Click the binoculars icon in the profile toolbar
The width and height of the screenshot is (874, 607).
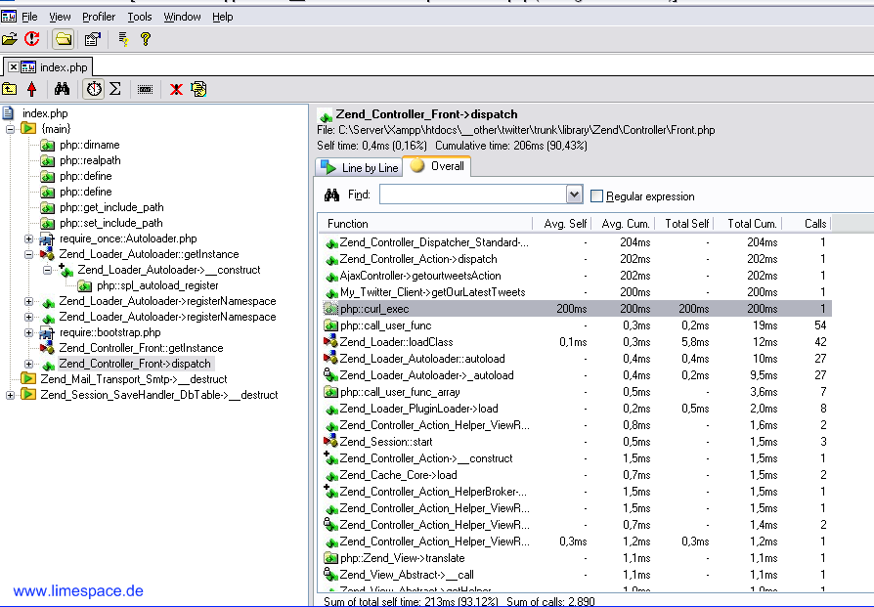coord(62,89)
